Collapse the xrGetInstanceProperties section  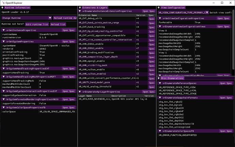pos(4,30)
